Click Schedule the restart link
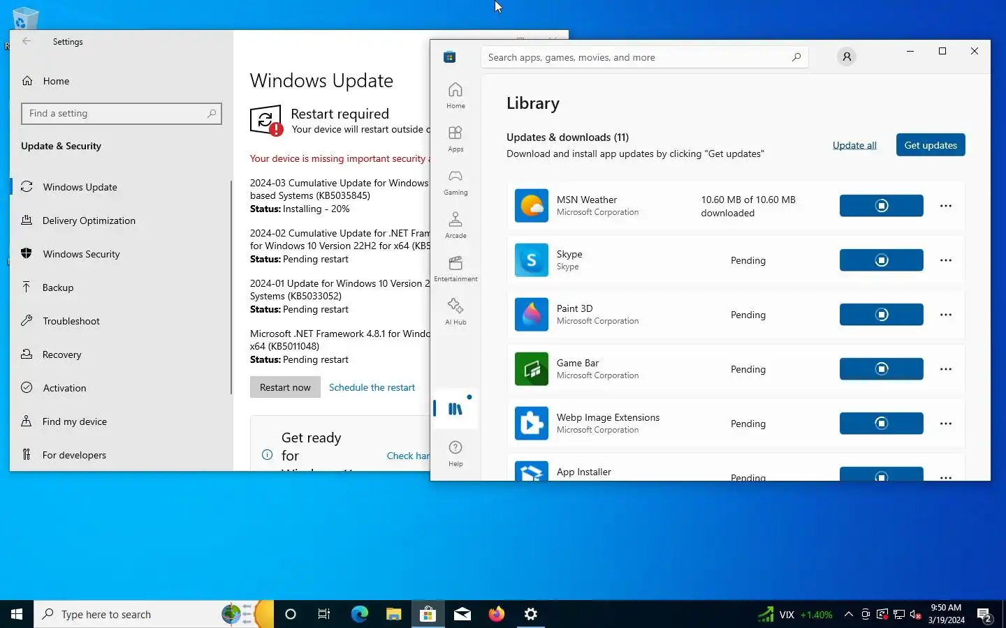 [x=372, y=387]
